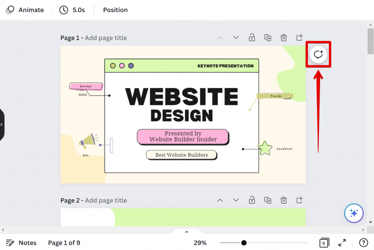This screenshot has height=250, width=374.
Task: Lock Page 1 with the padlock icon
Action: tap(252, 38)
